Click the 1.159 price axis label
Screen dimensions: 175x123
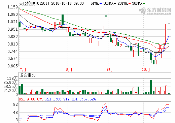coord(12,7)
